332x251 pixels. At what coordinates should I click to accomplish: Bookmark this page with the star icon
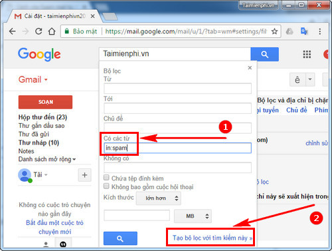tap(274, 31)
